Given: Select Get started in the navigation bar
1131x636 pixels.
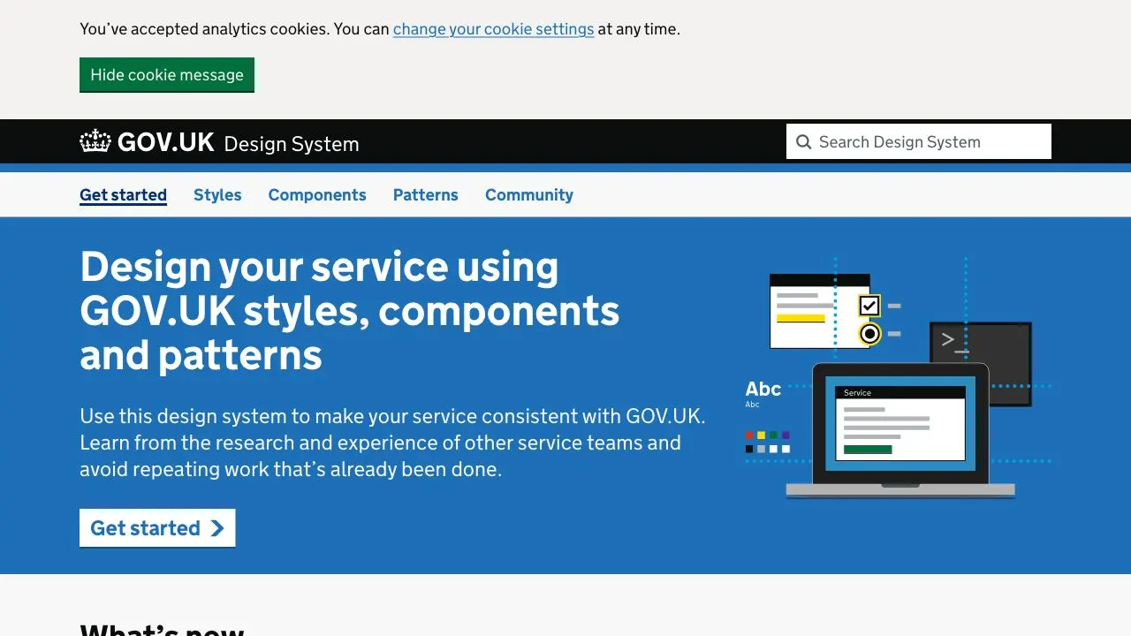Looking at the screenshot, I should pyautogui.click(x=123, y=195).
